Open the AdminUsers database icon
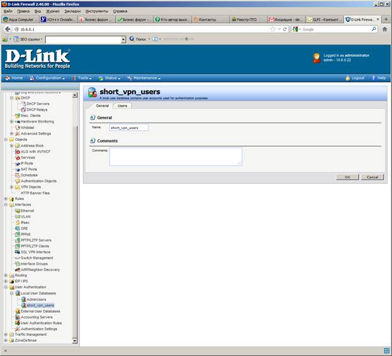The width and height of the screenshot is (392, 356). pos(23,299)
